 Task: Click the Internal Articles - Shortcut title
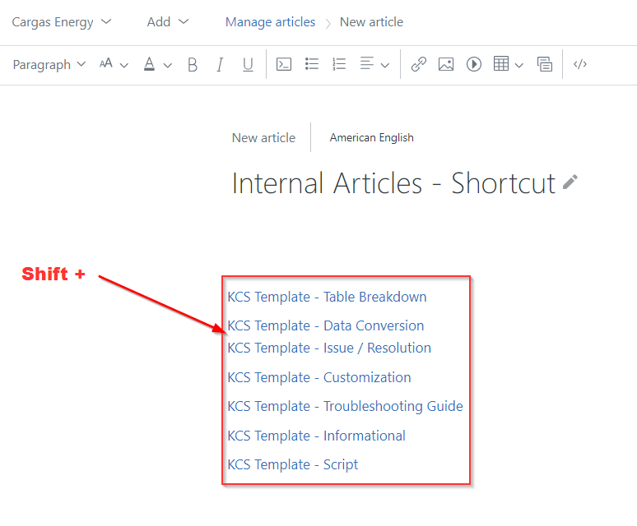tap(393, 183)
